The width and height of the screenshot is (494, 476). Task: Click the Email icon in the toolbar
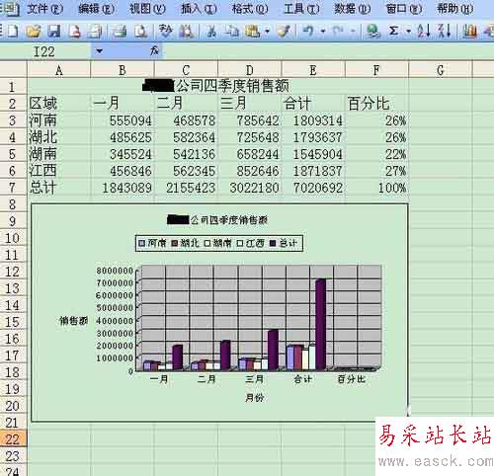coord(96,32)
